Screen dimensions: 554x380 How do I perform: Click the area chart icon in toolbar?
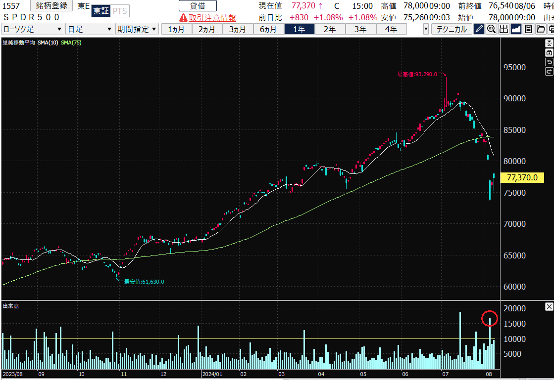(x=516, y=29)
